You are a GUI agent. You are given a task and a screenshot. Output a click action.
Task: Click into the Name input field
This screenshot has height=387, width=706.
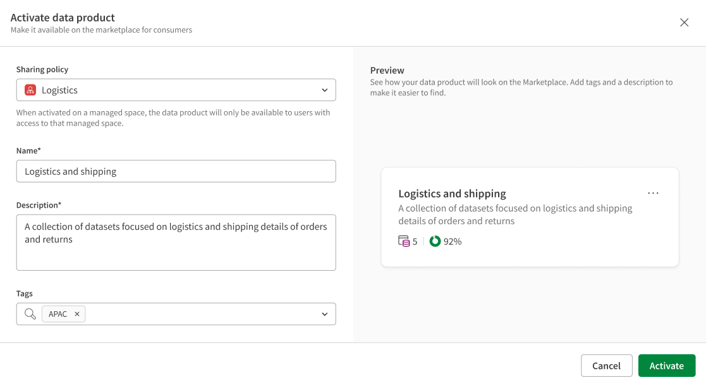(176, 171)
